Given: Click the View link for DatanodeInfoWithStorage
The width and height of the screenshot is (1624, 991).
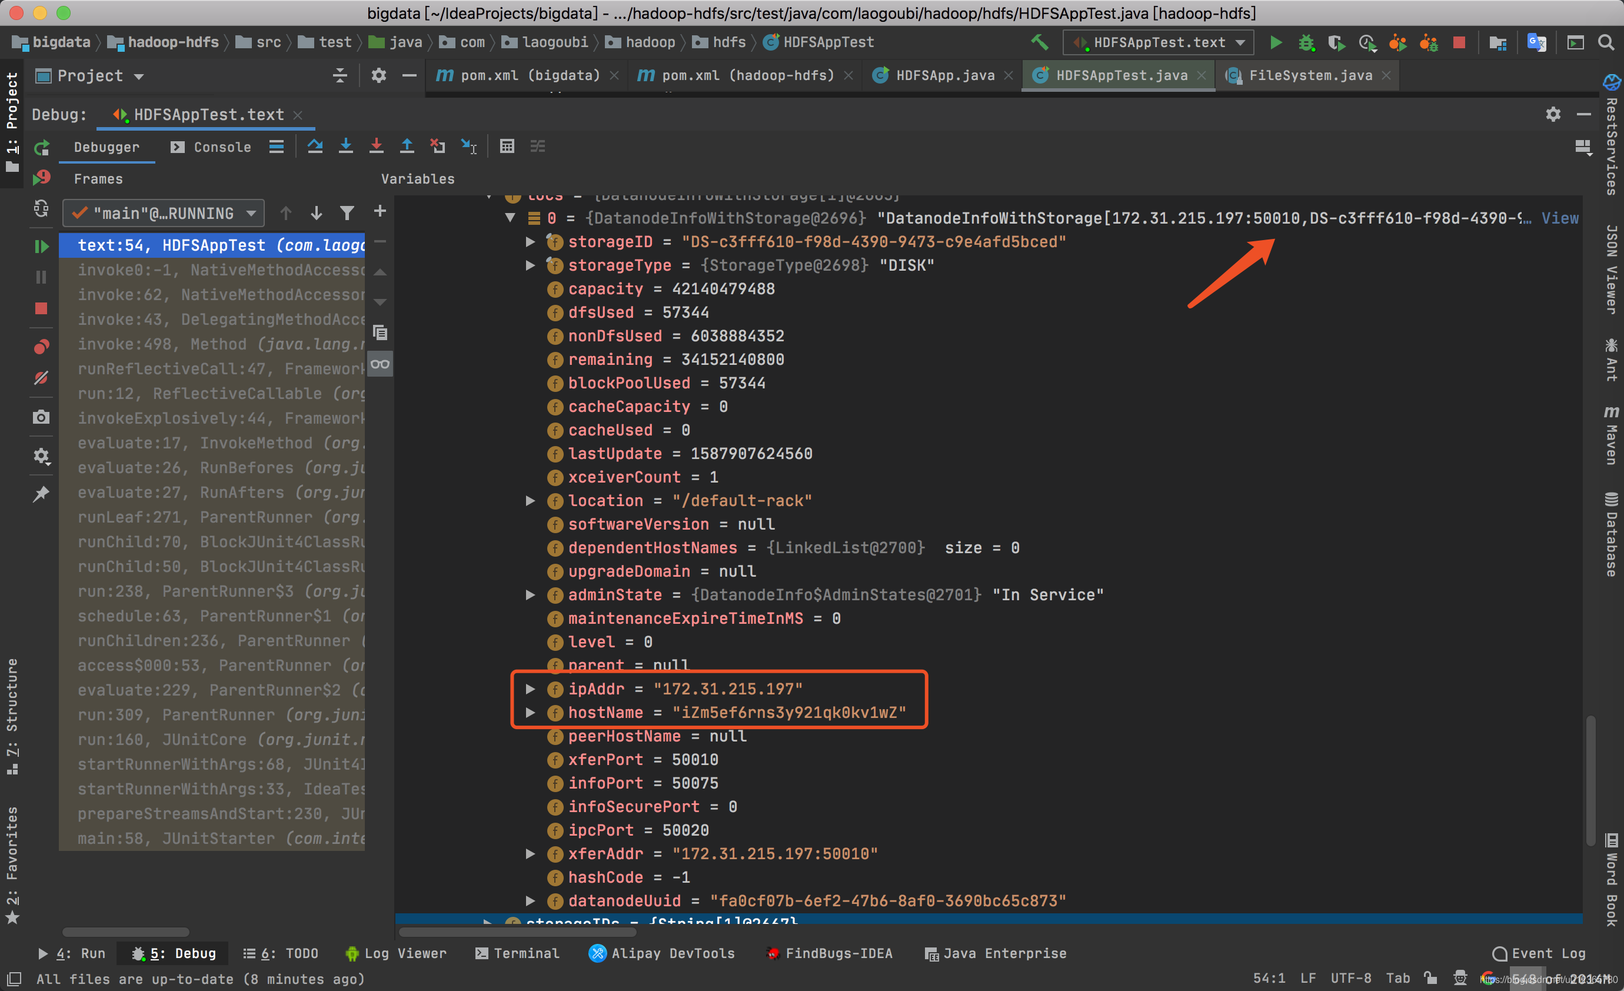Looking at the screenshot, I should pyautogui.click(x=1559, y=218).
